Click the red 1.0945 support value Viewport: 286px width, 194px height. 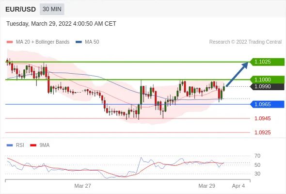[x=262, y=118]
